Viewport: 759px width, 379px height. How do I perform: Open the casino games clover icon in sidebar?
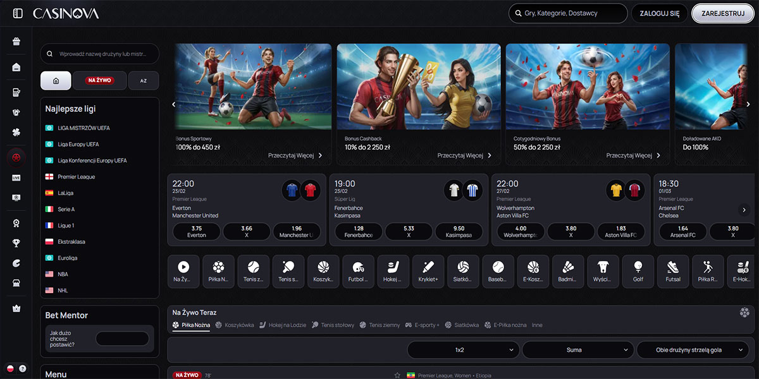16,131
